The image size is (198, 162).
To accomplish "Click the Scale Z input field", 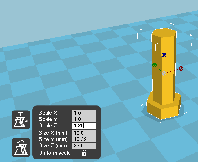I will coord(84,126).
